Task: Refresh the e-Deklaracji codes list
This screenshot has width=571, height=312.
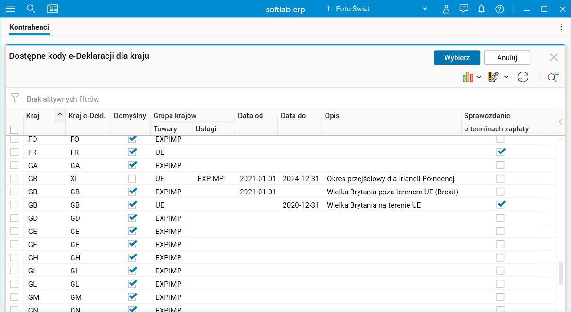Action: point(523,77)
